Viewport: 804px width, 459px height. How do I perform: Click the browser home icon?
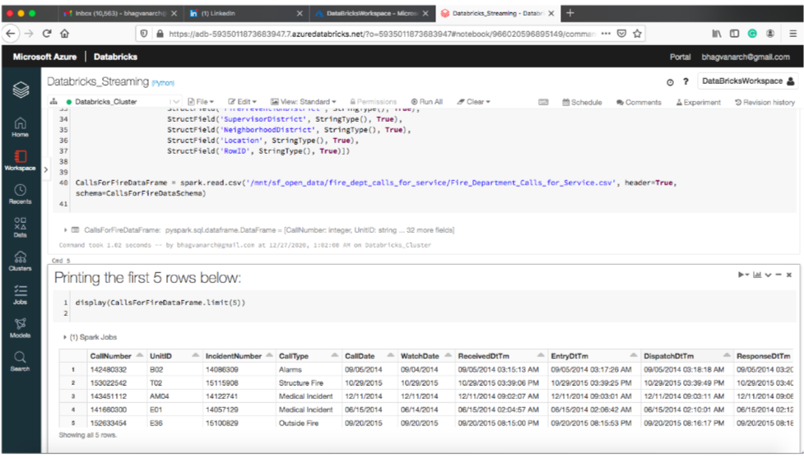coord(65,33)
